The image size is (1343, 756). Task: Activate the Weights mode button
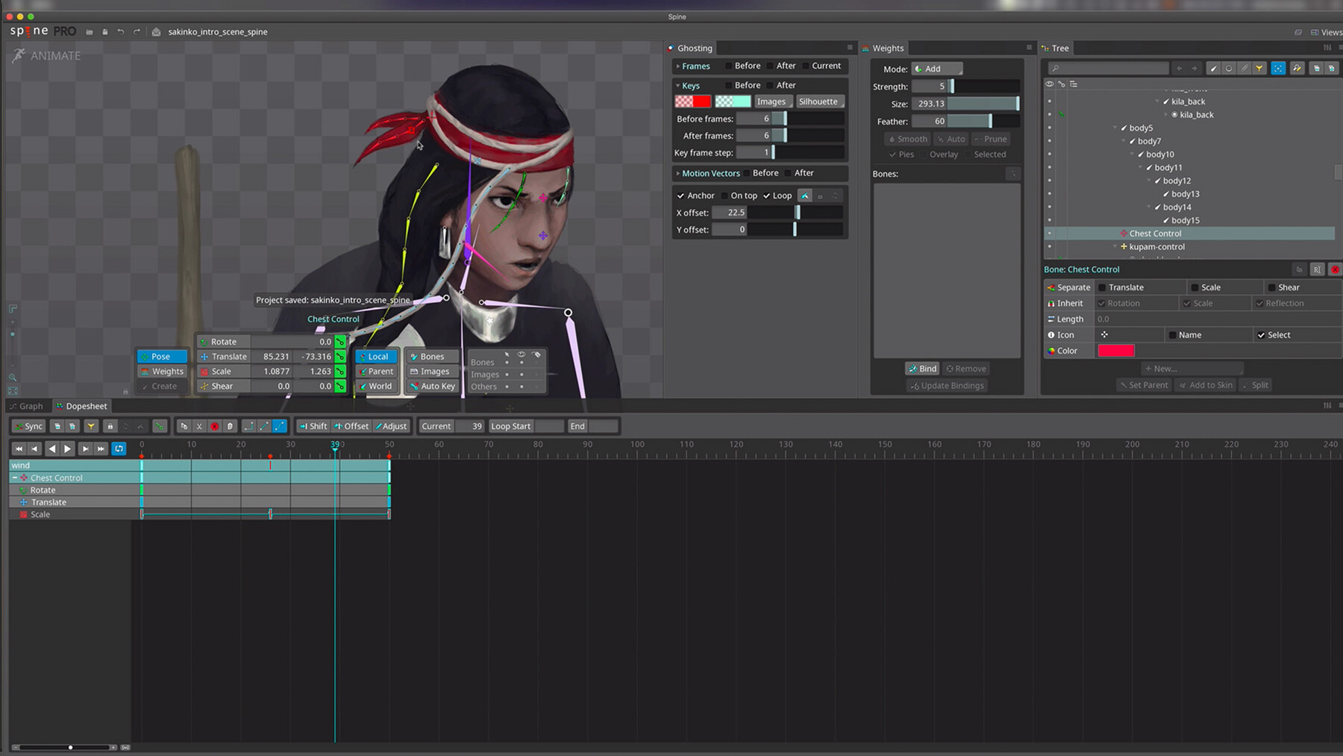tap(162, 371)
